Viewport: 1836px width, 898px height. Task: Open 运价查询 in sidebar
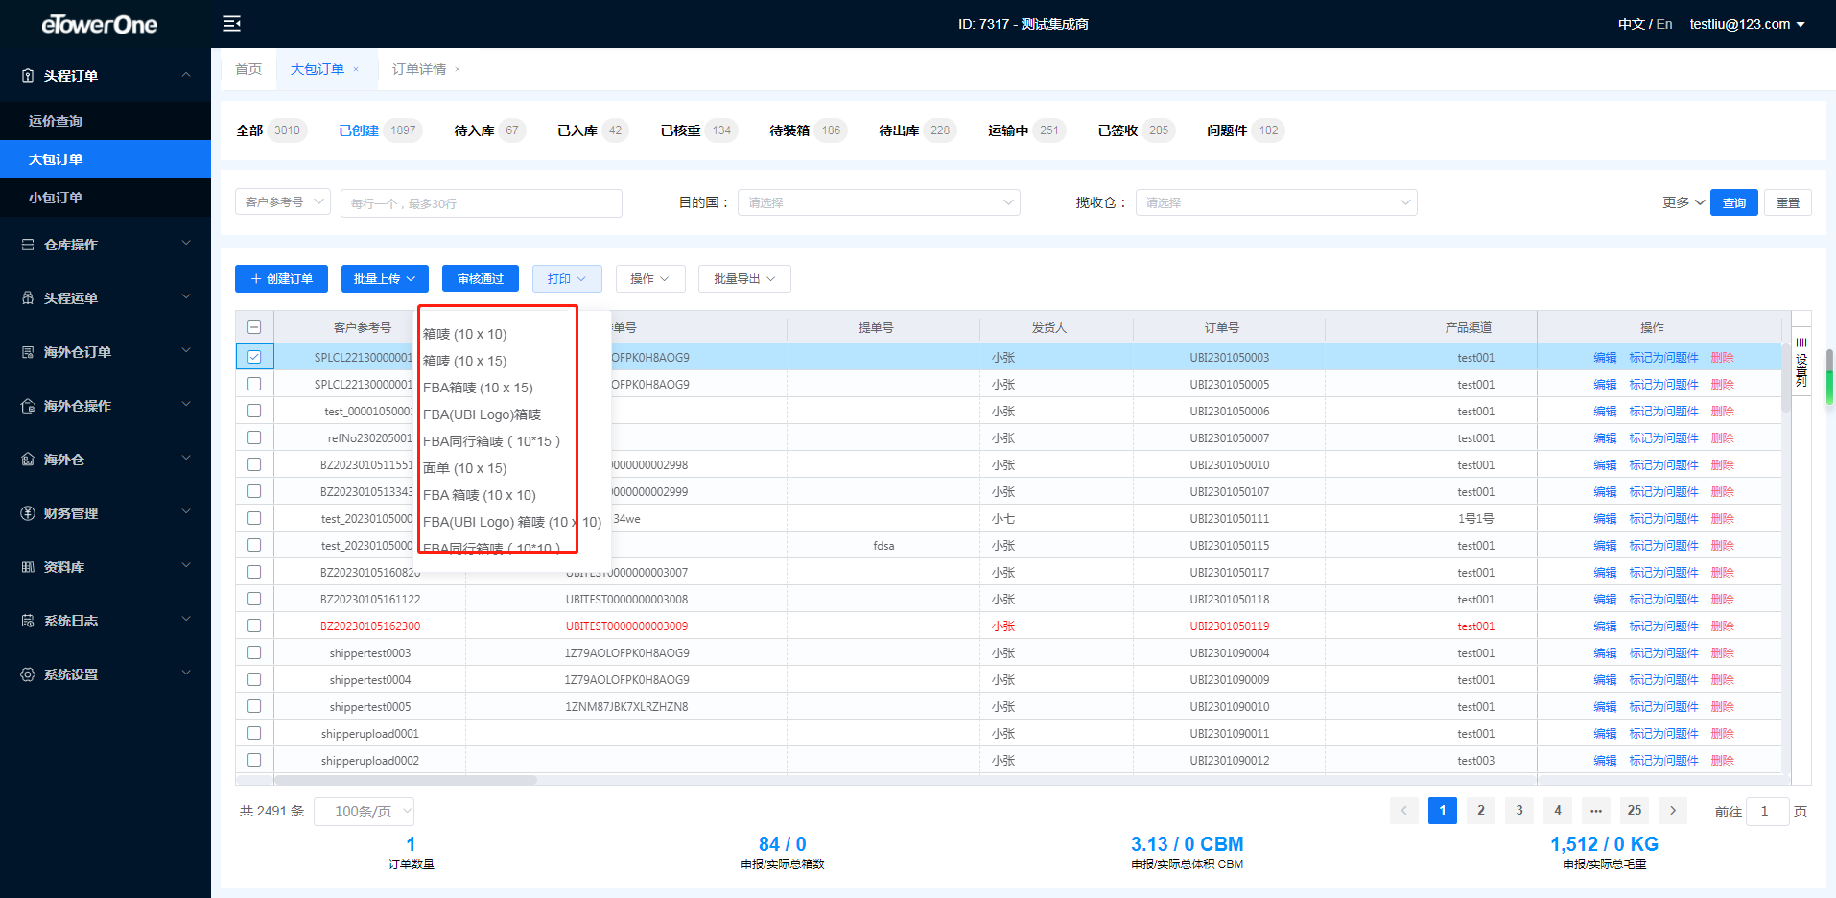[106, 121]
